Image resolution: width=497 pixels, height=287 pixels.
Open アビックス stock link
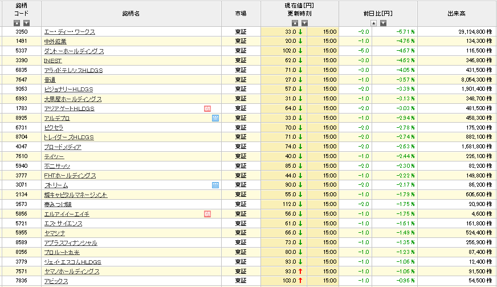56,281
